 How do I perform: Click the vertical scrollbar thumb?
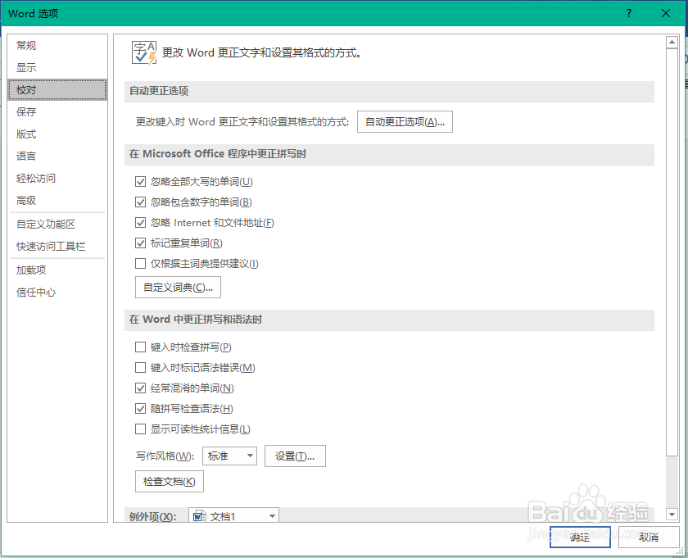point(672,252)
